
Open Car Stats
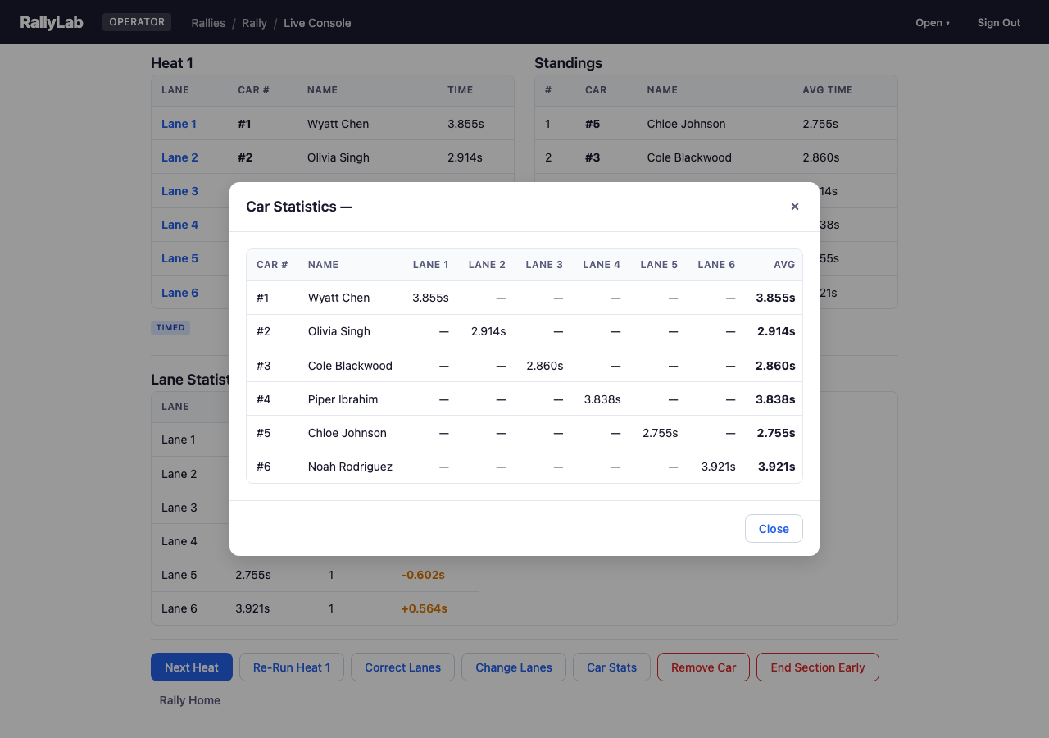pos(611,667)
